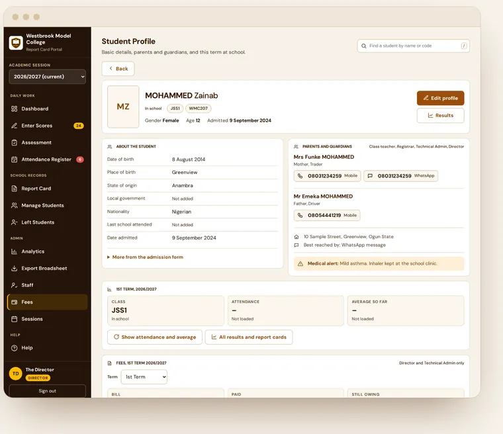Click the Attendance Not loaded card
The width and height of the screenshot is (503, 434).
(x=285, y=311)
